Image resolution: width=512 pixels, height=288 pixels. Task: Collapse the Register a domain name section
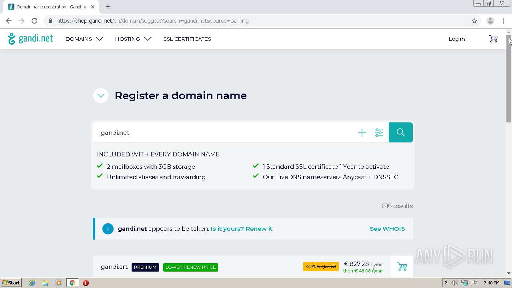click(101, 96)
